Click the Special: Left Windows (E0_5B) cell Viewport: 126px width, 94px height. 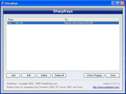click(x=79, y=23)
